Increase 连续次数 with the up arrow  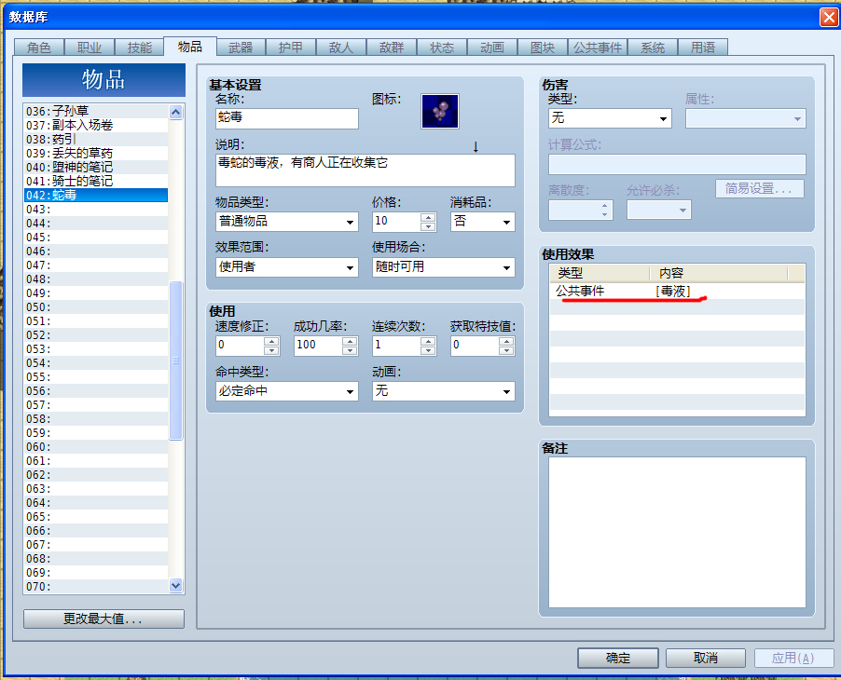(428, 341)
